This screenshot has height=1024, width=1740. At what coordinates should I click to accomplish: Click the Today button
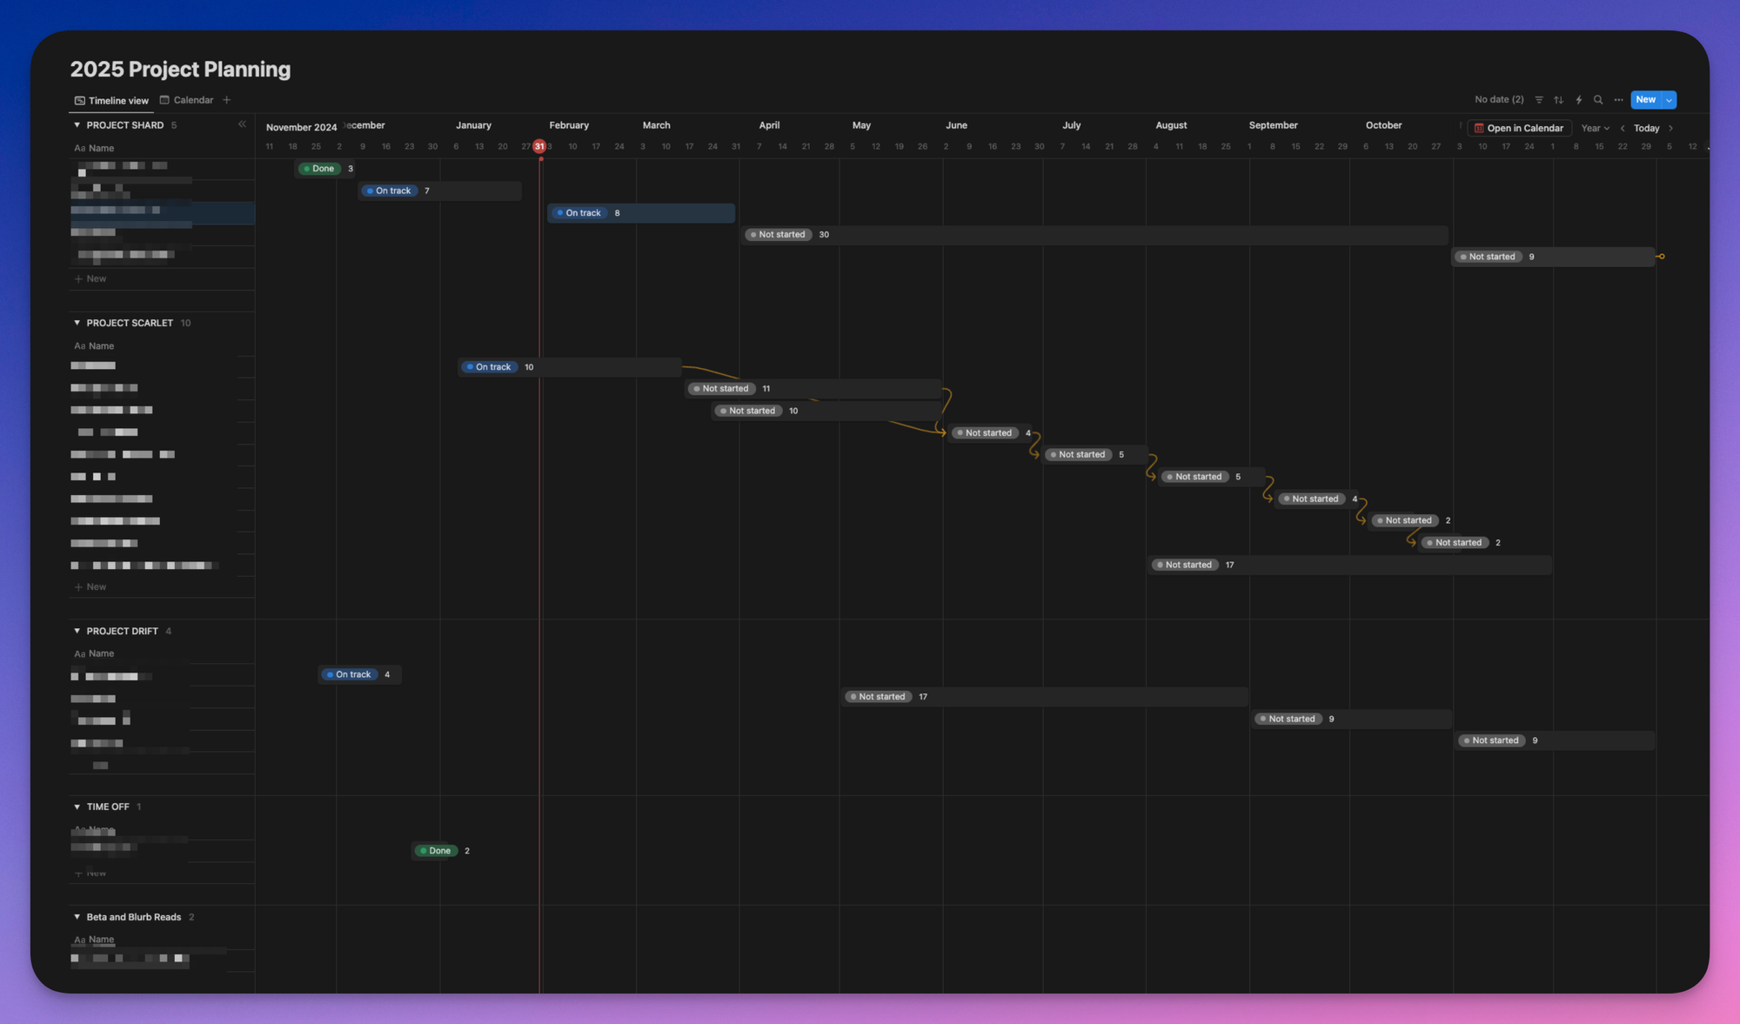1646,128
